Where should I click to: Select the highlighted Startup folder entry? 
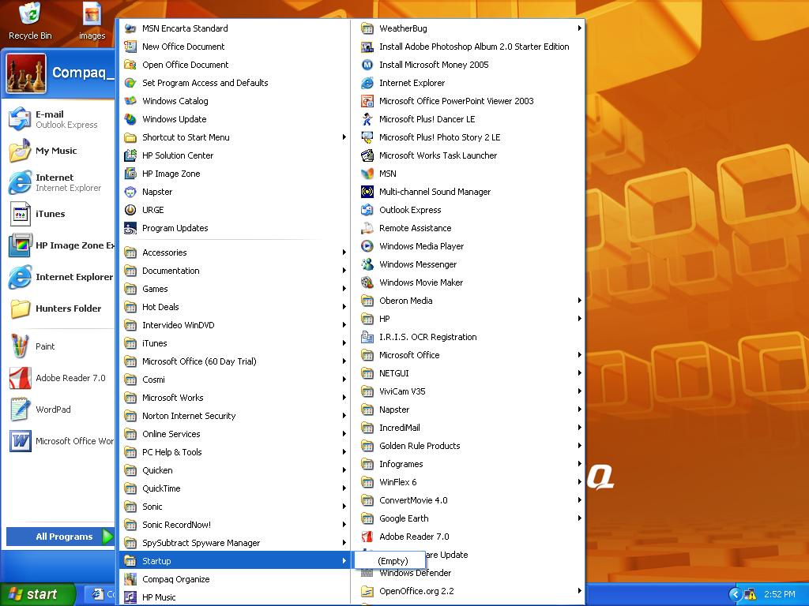click(x=235, y=561)
